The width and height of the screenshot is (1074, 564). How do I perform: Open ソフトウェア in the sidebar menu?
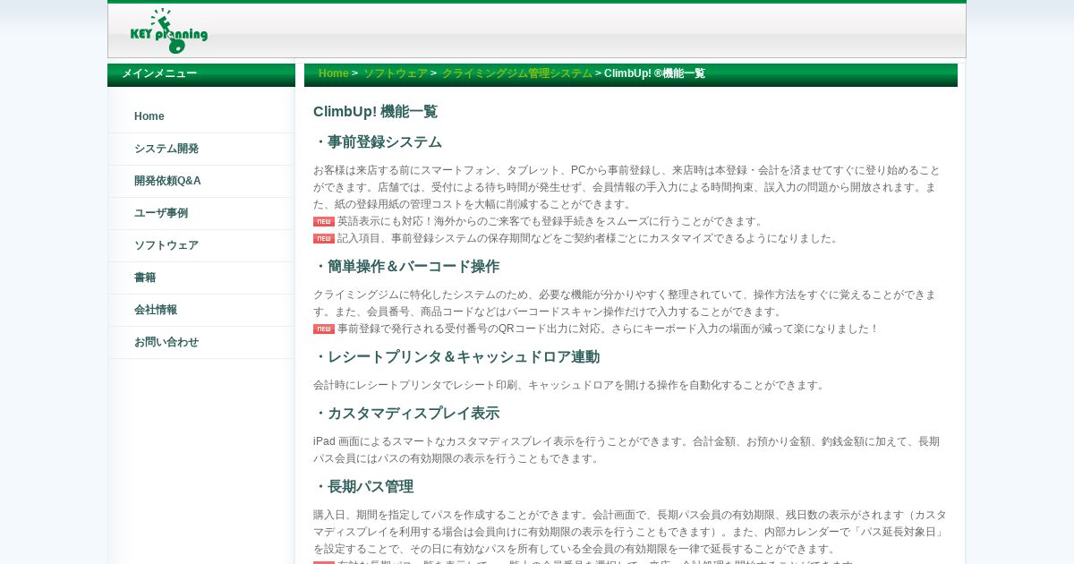201,245
